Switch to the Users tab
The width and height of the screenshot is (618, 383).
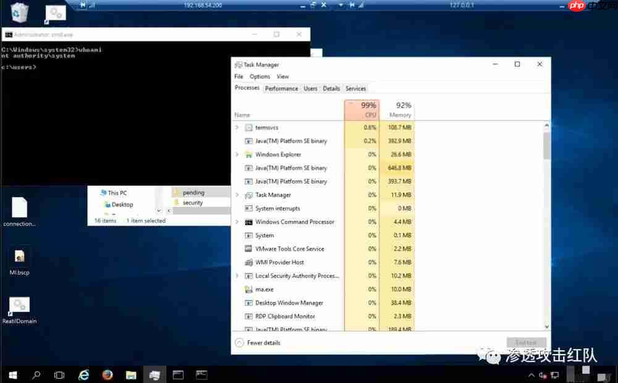click(310, 89)
